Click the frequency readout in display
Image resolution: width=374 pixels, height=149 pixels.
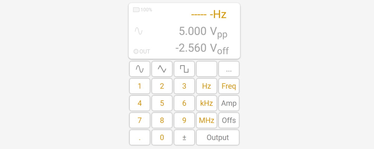[x=209, y=14]
